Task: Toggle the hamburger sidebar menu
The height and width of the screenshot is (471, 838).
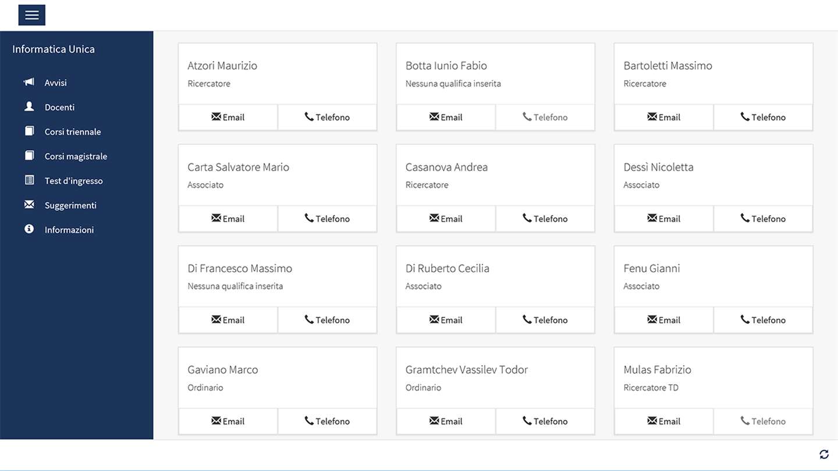Action: tap(32, 15)
